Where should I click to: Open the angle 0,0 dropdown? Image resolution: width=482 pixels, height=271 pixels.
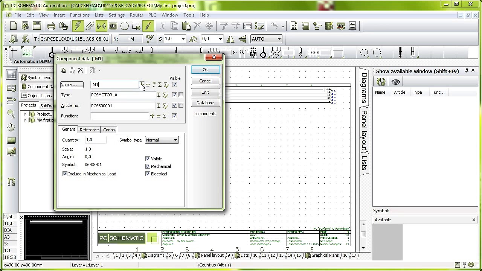220,39
